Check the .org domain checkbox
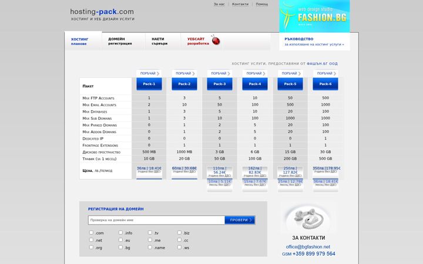 pyautogui.click(x=91, y=247)
